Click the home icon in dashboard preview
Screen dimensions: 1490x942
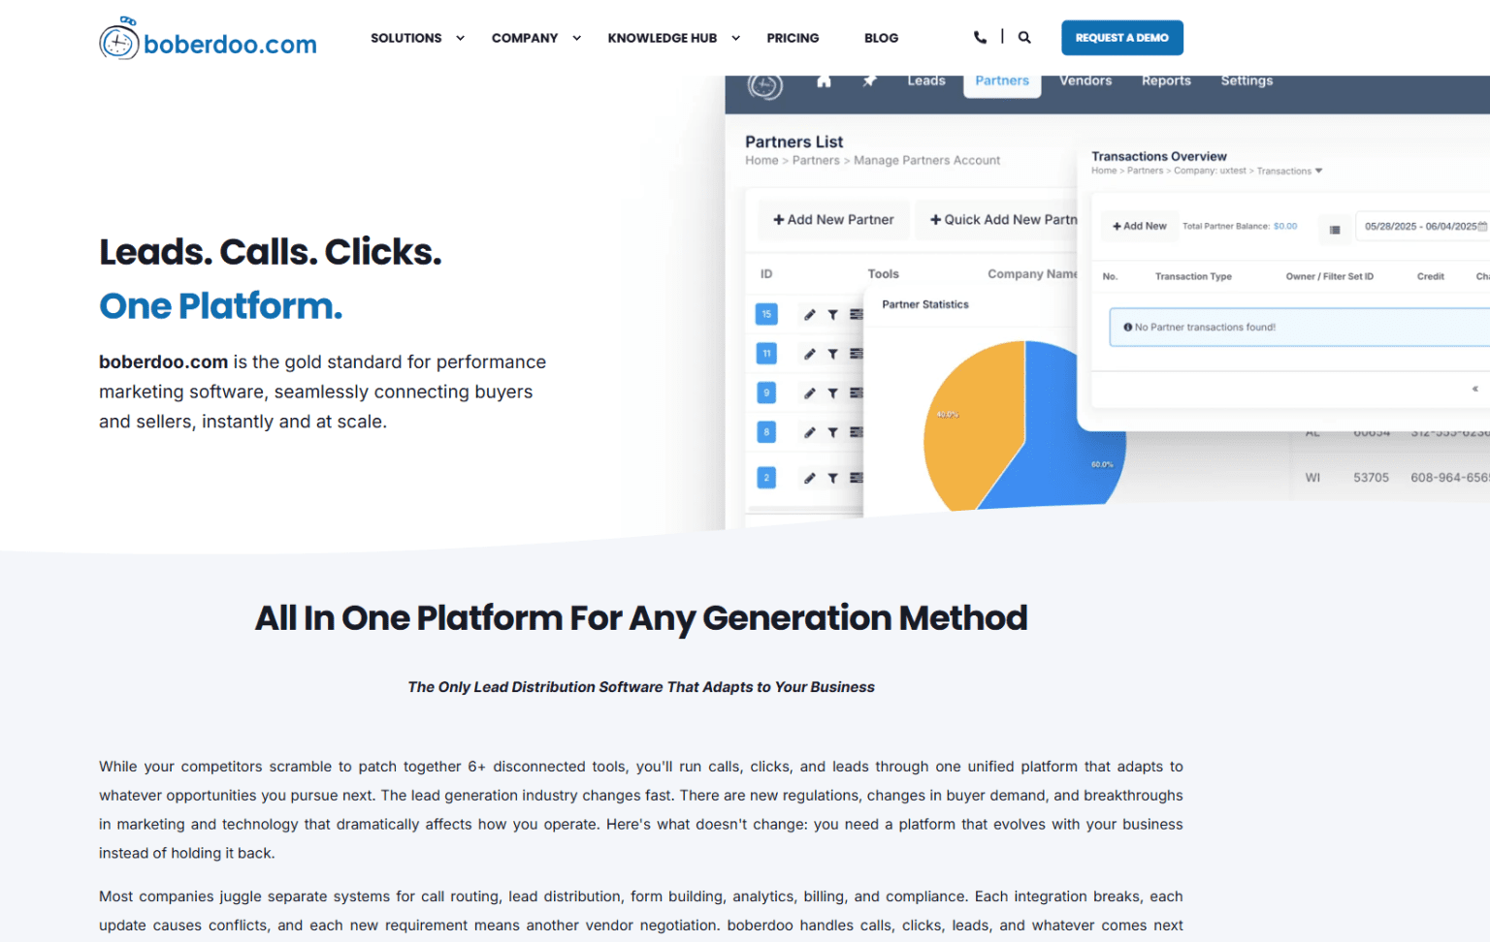point(824,81)
